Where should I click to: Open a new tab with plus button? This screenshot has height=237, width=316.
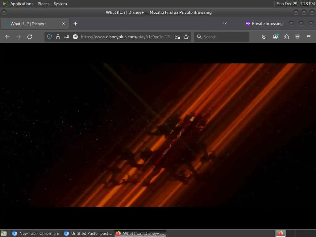[75, 23]
